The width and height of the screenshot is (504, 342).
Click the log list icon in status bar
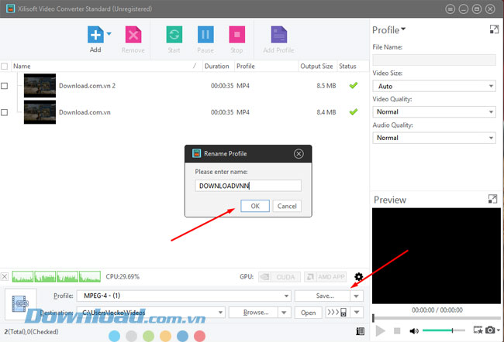[360, 331]
